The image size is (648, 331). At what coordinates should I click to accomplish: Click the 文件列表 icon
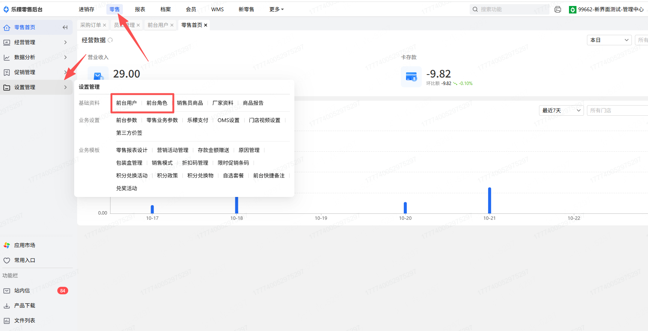pos(7,321)
